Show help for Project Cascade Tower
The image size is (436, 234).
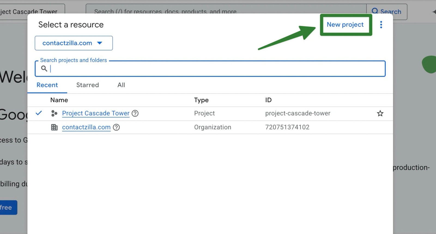click(135, 113)
